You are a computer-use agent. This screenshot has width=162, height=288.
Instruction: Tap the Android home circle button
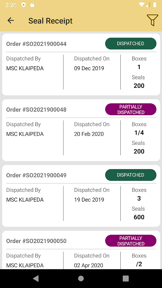click(x=81, y=278)
